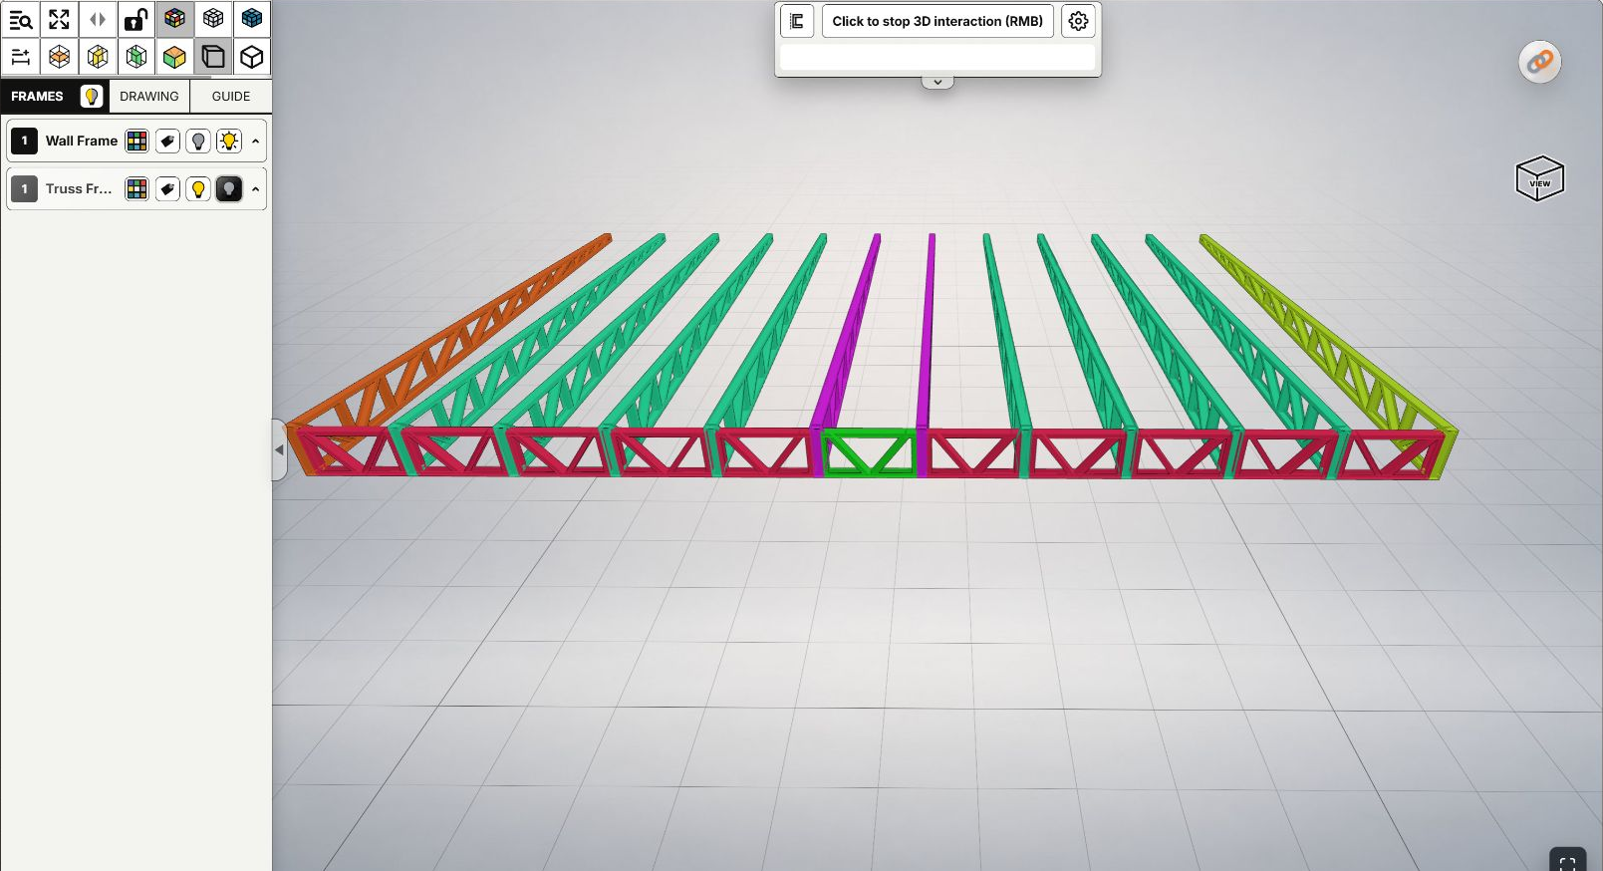Image resolution: width=1603 pixels, height=871 pixels.
Task: Select the Wall Frame row label
Action: click(x=82, y=141)
